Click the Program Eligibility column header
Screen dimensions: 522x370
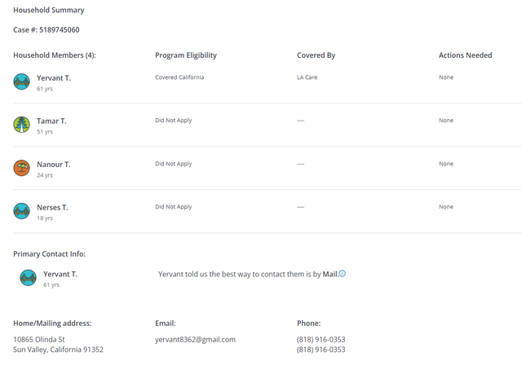(186, 55)
